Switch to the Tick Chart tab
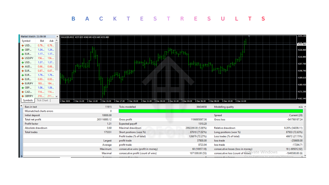The height and width of the screenshot is (185, 329). (42, 100)
